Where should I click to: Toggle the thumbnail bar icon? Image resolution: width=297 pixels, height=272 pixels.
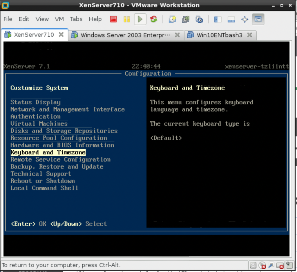tap(231, 19)
